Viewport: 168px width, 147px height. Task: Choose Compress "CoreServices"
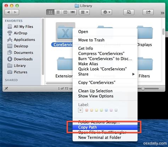105,54
